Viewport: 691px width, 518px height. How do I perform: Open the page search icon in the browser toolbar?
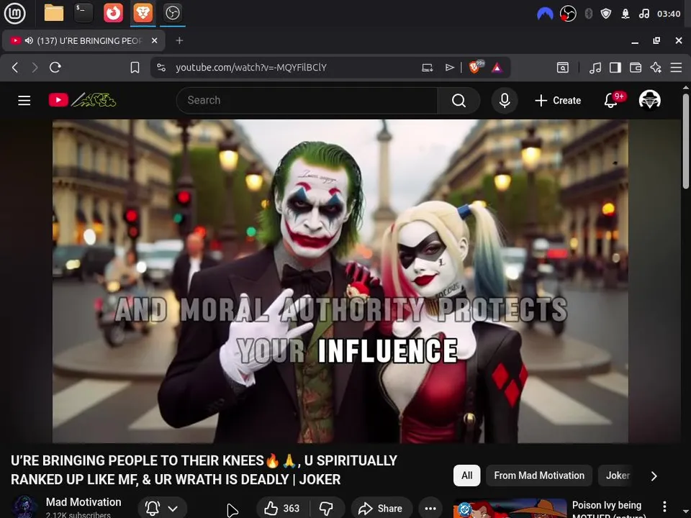563,68
